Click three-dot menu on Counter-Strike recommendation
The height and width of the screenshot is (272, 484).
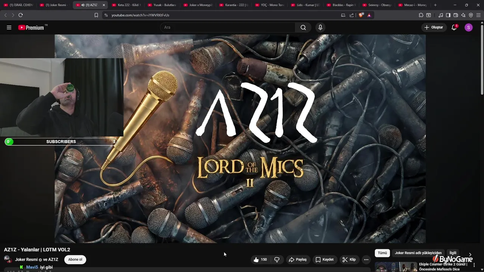click(474, 265)
